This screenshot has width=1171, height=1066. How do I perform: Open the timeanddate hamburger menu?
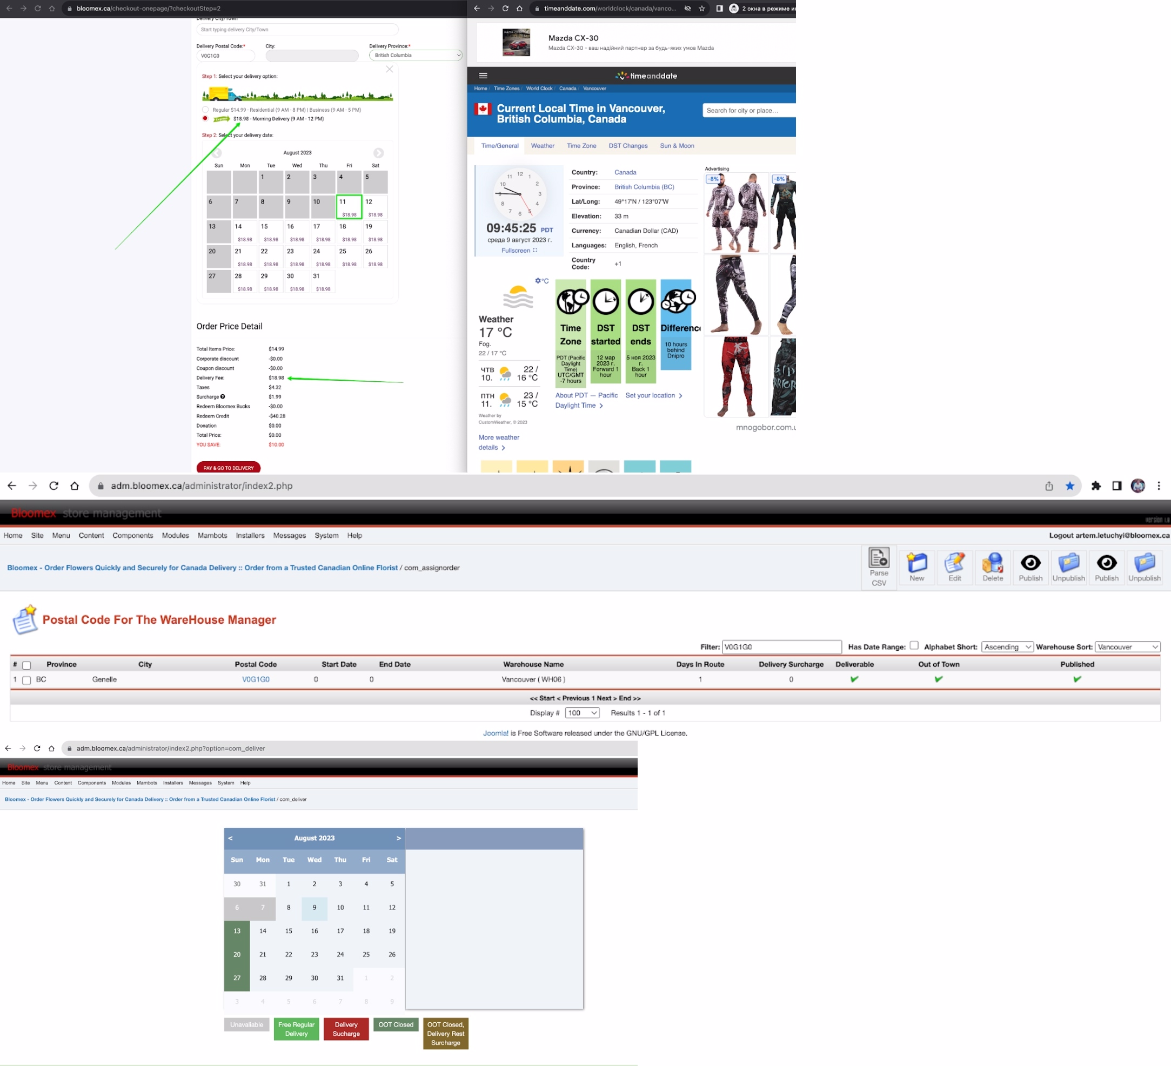pos(483,76)
